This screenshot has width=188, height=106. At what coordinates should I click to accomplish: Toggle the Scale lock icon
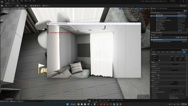(x=159, y=60)
